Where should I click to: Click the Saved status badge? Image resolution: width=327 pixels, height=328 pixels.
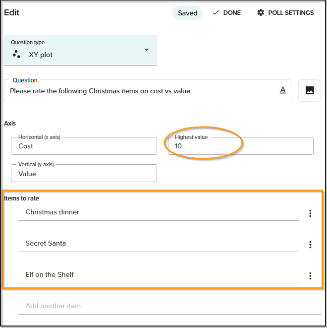point(187,13)
